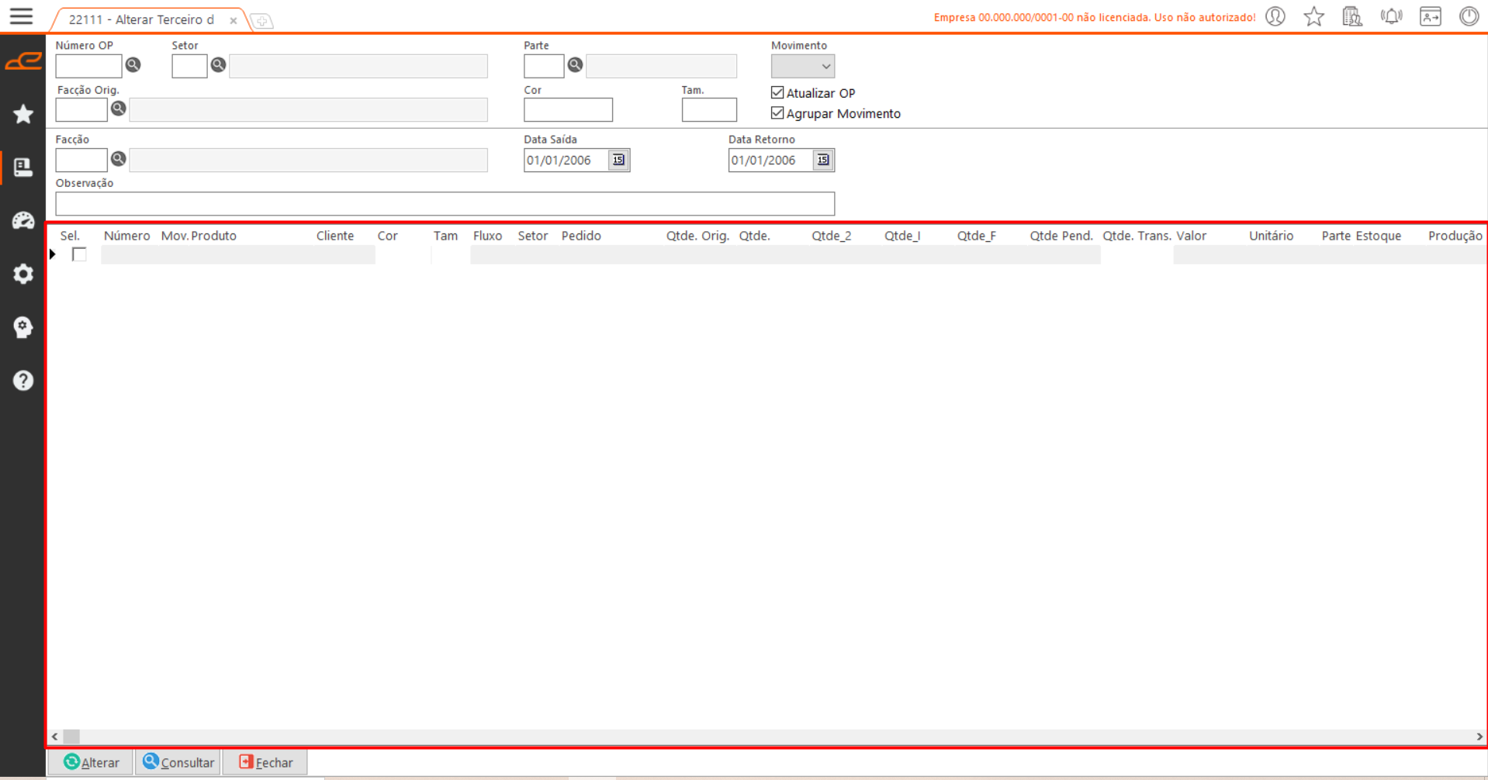
Task: Click the grid's horizontal scrollbar right arrow
Action: (x=1479, y=737)
